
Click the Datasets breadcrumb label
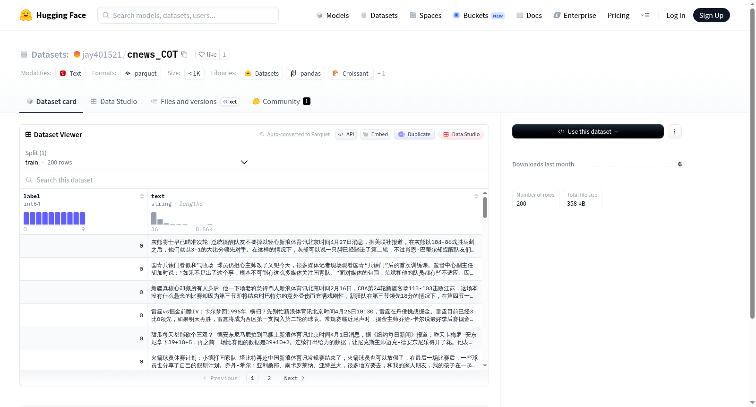point(50,54)
